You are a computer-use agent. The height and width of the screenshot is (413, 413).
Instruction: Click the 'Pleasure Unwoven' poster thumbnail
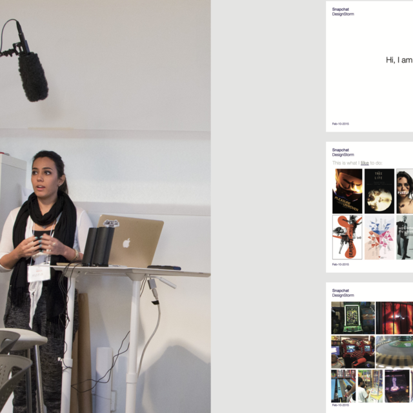click(347, 191)
